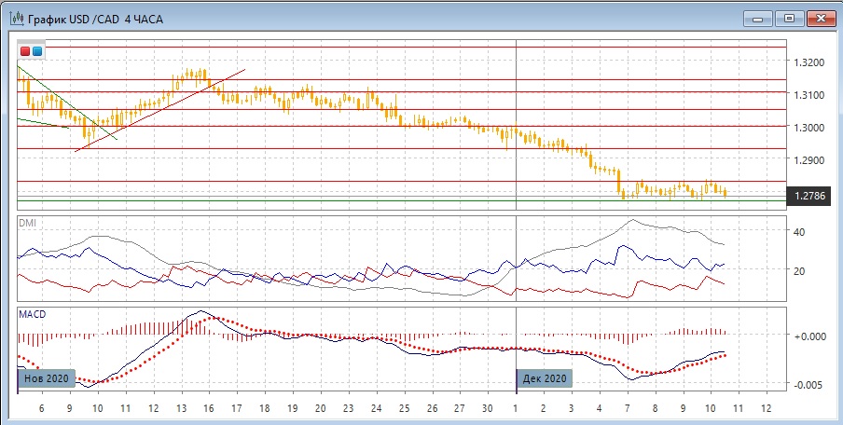Click the date 16 on time axis
Image resolution: width=843 pixels, height=425 pixels.
click(208, 409)
